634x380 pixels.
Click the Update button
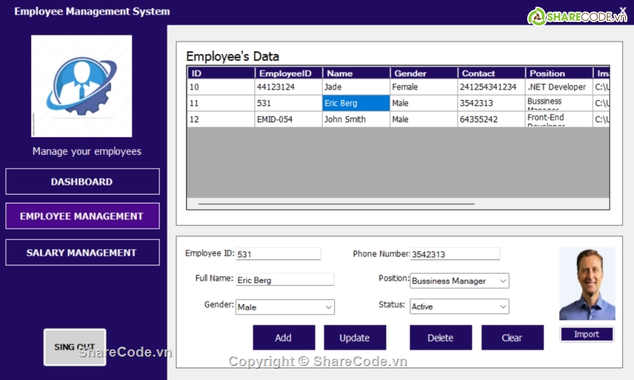point(354,338)
